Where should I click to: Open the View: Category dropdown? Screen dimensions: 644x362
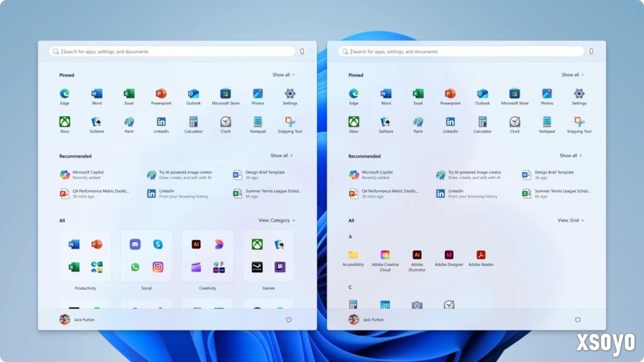[275, 220]
